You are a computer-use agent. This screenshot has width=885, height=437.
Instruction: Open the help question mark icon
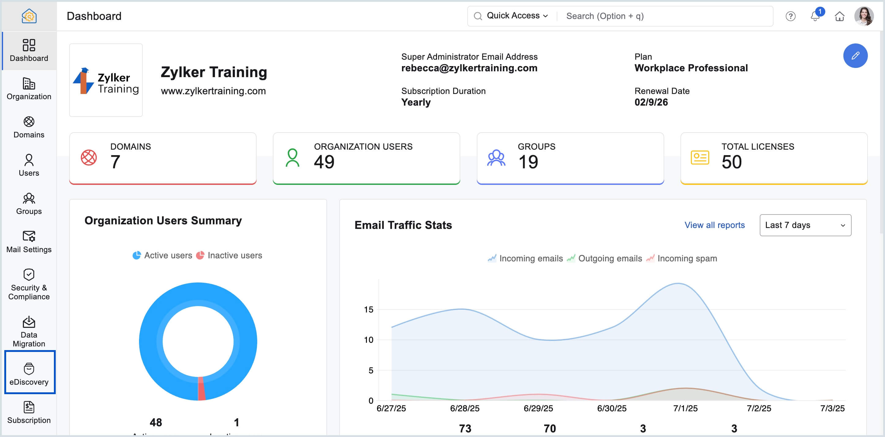(790, 16)
